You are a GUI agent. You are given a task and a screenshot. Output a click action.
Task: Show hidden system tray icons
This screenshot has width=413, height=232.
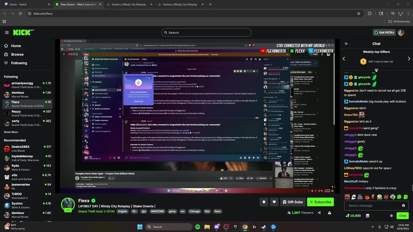[373, 227]
